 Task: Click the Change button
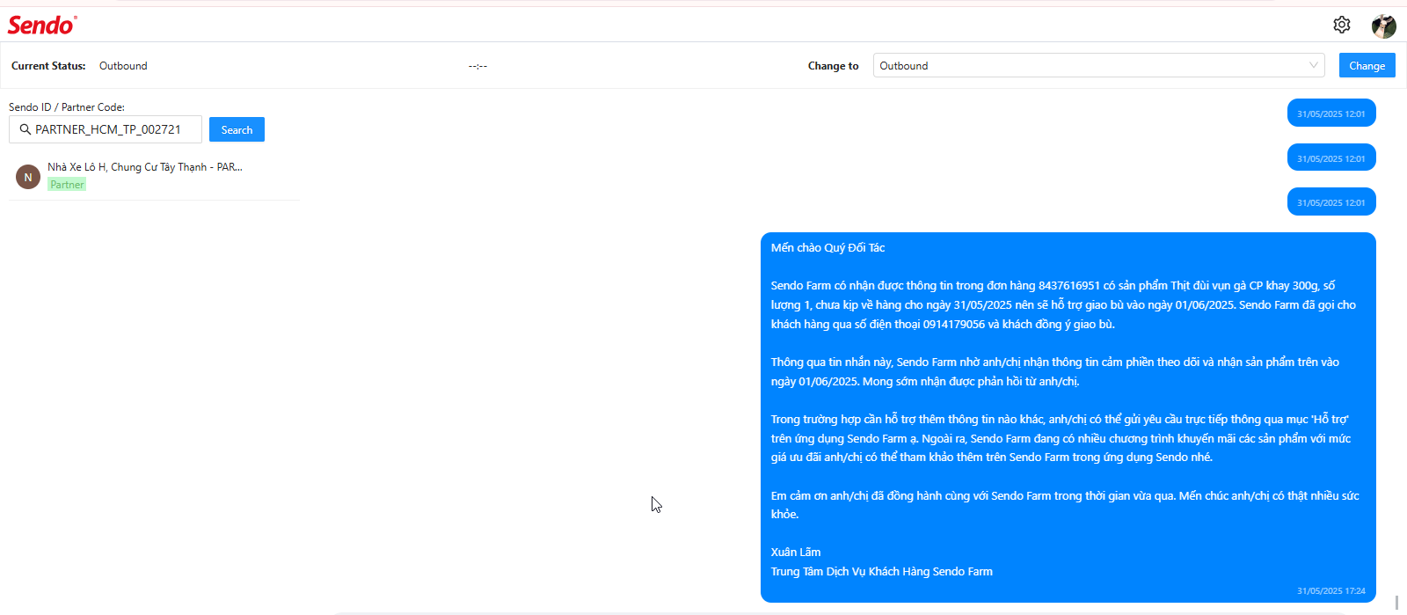click(1367, 66)
